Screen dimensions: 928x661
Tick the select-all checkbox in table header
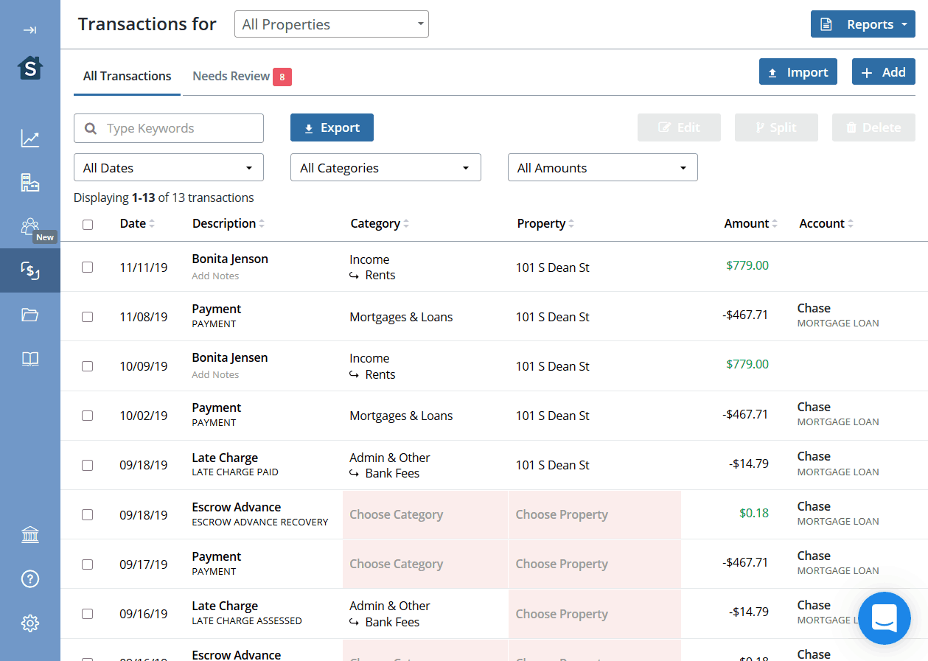point(88,225)
